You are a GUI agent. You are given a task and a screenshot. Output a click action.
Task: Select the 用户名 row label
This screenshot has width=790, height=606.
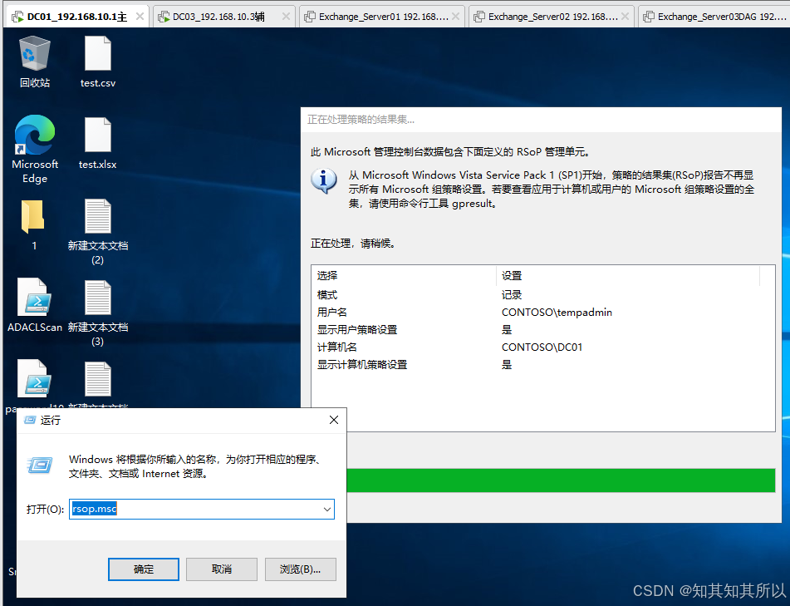coord(332,312)
